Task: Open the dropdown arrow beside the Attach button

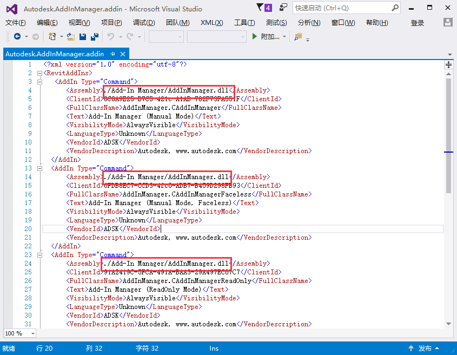Action: coord(285,37)
